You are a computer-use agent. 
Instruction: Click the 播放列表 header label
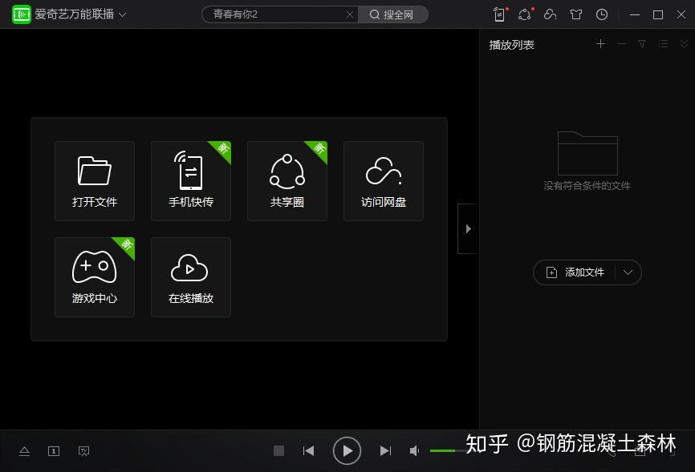click(x=511, y=45)
